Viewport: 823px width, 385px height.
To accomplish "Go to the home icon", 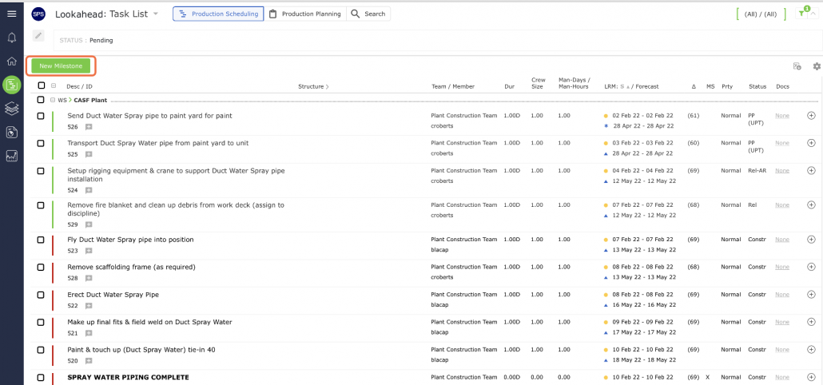I will [x=11, y=62].
